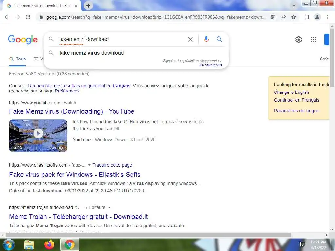Click Change to English
The height and width of the screenshot is (251, 335).
291,92
